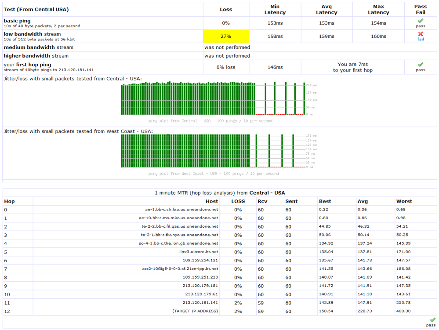Image resolution: width=439 pixels, height=330 pixels.
Task: Click the (TARGET IP ADDRESS) row label
Action: click(195, 311)
